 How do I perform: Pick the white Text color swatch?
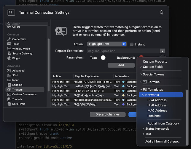pos(103,58)
